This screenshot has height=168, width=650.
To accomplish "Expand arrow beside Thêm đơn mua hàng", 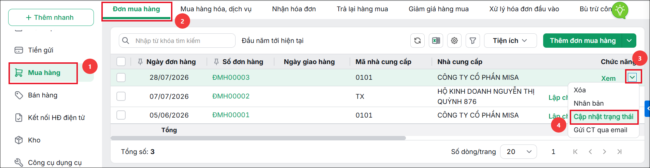I will [x=629, y=41].
